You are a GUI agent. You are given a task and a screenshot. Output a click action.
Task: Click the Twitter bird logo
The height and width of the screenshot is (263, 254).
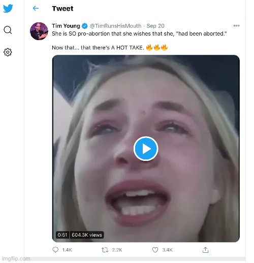[x=8, y=8]
